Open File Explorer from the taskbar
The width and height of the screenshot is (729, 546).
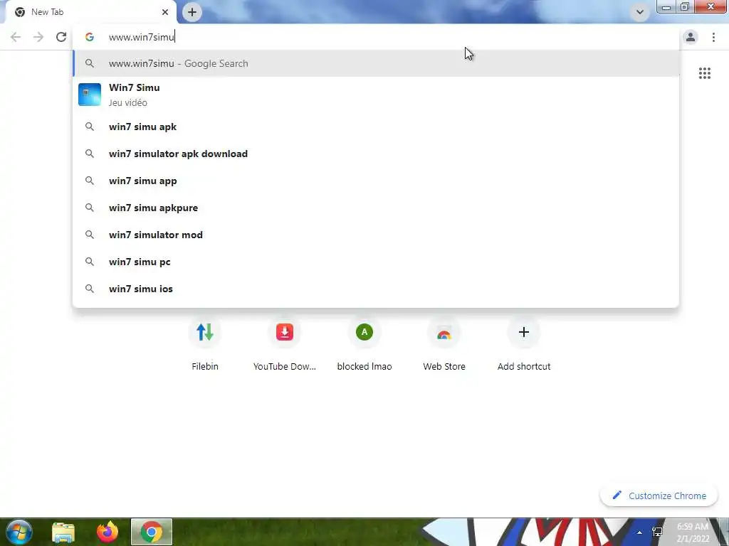click(x=63, y=532)
